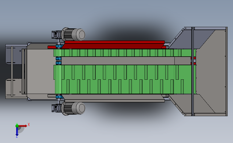Select the upper electric motor in the model
The image size is (233, 143).
[73, 34]
